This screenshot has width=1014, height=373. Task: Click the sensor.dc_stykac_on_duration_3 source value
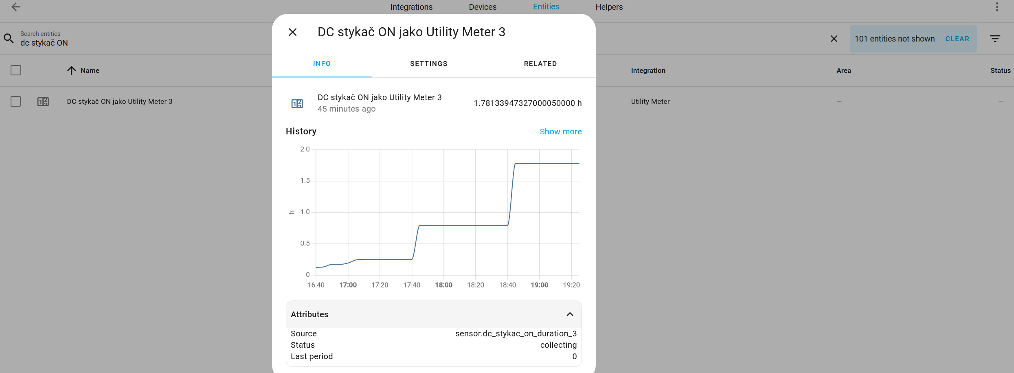pos(516,334)
